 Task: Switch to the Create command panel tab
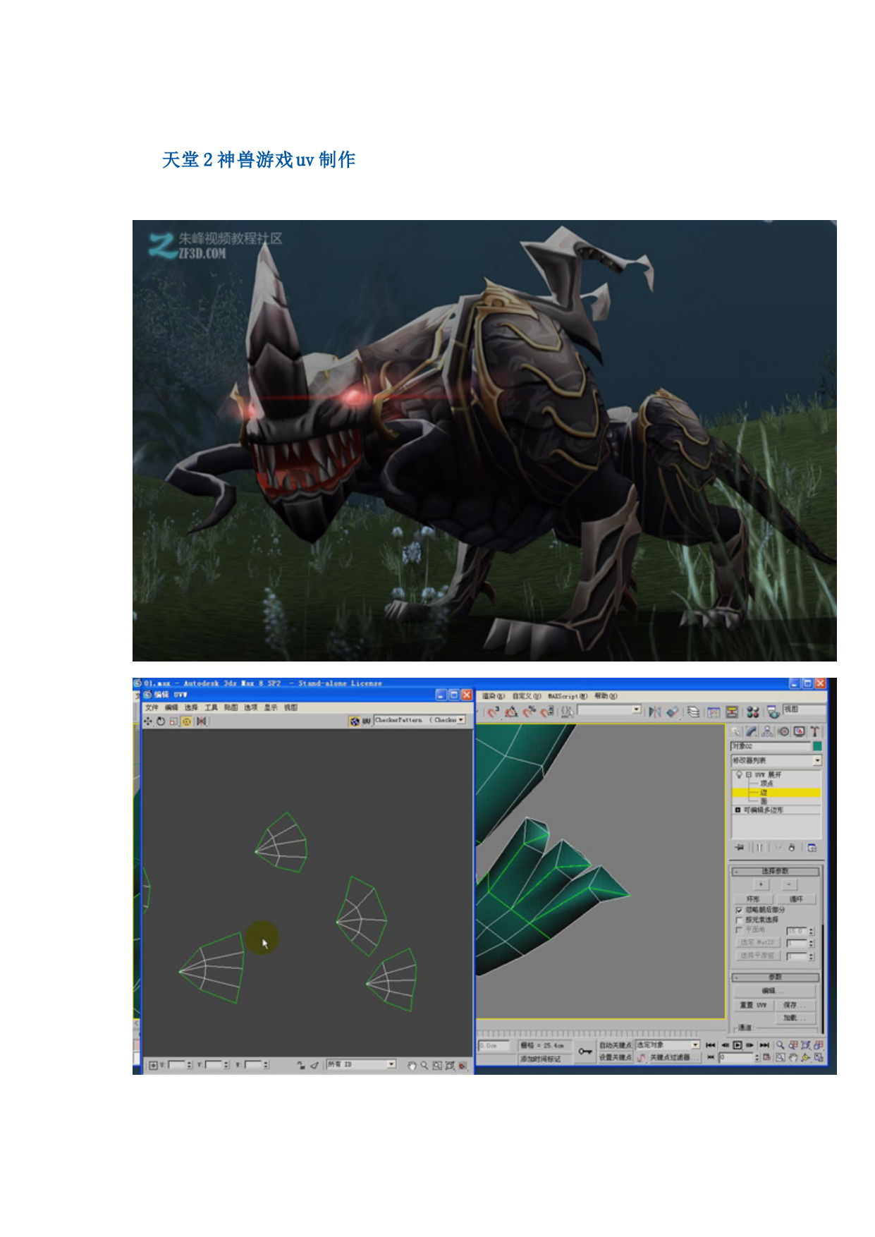coord(737,731)
